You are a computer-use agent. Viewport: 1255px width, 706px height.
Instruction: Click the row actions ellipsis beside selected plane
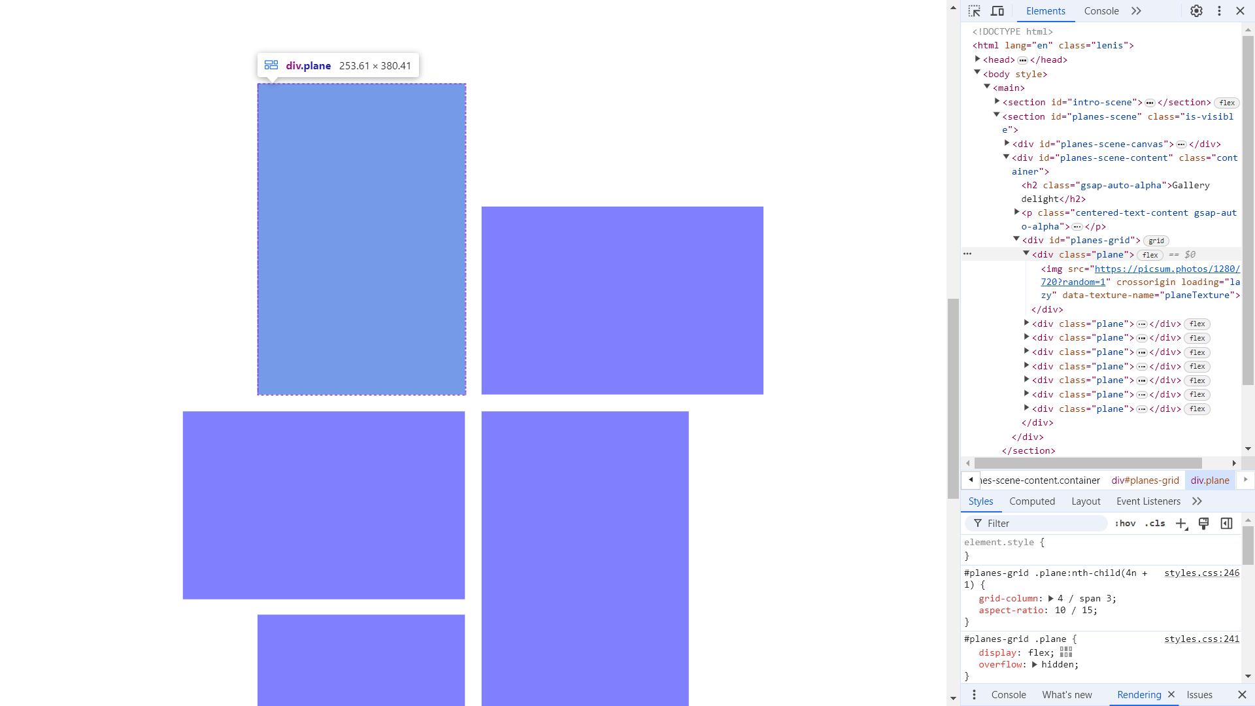[967, 254]
